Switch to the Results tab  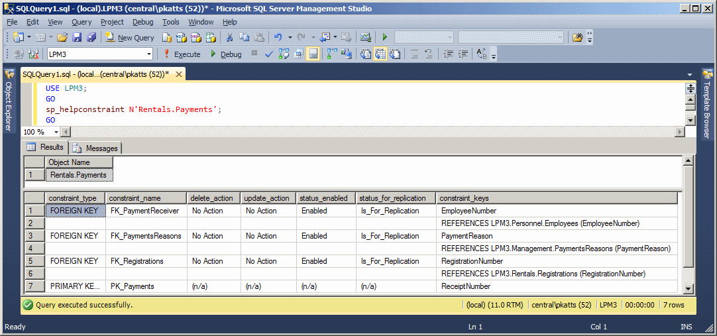[x=45, y=147]
